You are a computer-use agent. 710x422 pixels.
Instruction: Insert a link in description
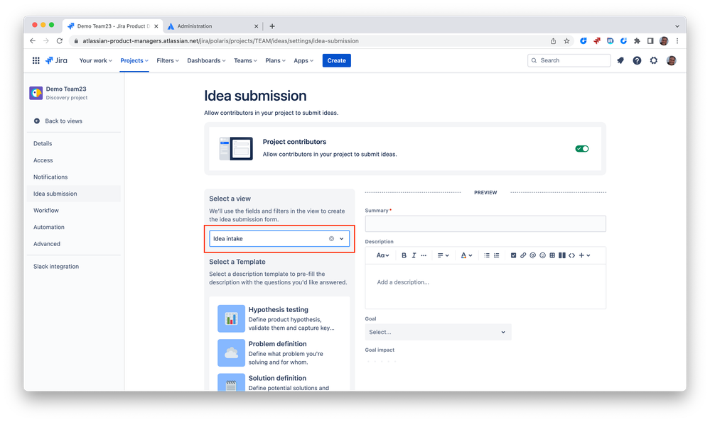click(523, 255)
